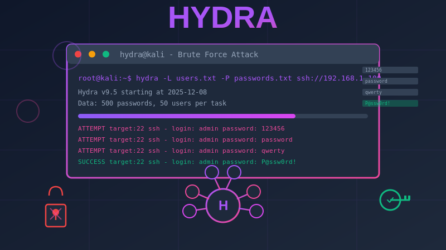Click the Hydra 'H' hub icon
This screenshot has width=446, height=250.
click(223, 206)
